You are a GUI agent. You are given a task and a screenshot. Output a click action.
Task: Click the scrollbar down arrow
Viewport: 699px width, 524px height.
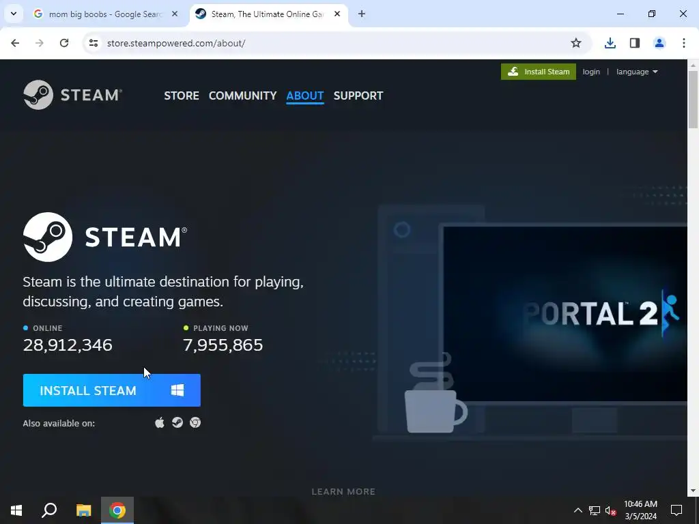coord(693,491)
